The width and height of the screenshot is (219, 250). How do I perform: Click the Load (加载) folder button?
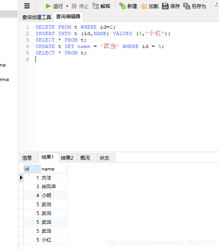[x=150, y=6]
